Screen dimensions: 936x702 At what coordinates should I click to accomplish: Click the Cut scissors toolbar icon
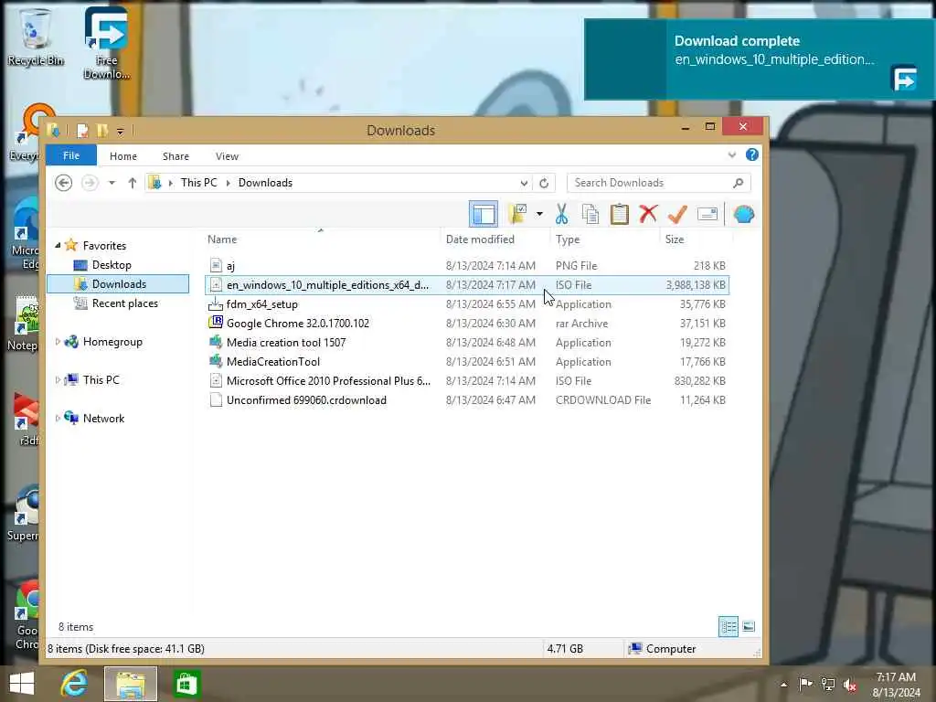pos(562,214)
